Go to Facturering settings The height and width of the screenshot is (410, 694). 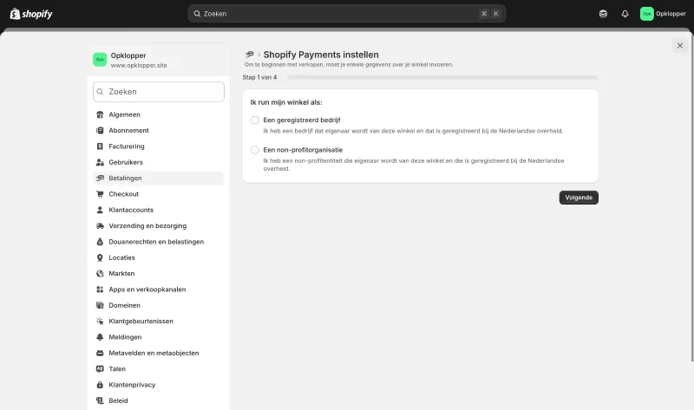[159, 146]
